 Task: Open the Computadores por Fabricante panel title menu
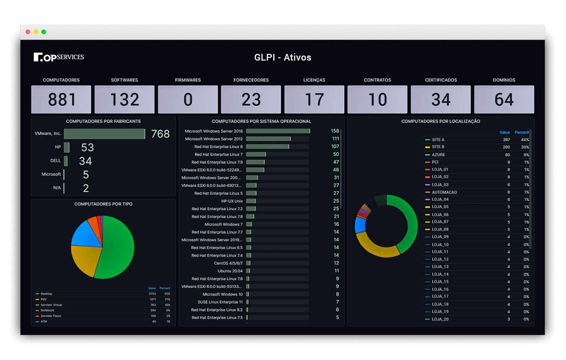tap(103, 121)
